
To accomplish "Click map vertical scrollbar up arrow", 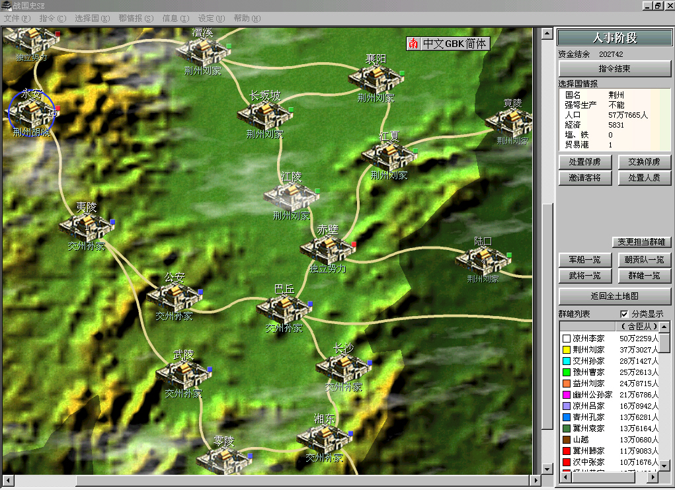I will coord(547,32).
